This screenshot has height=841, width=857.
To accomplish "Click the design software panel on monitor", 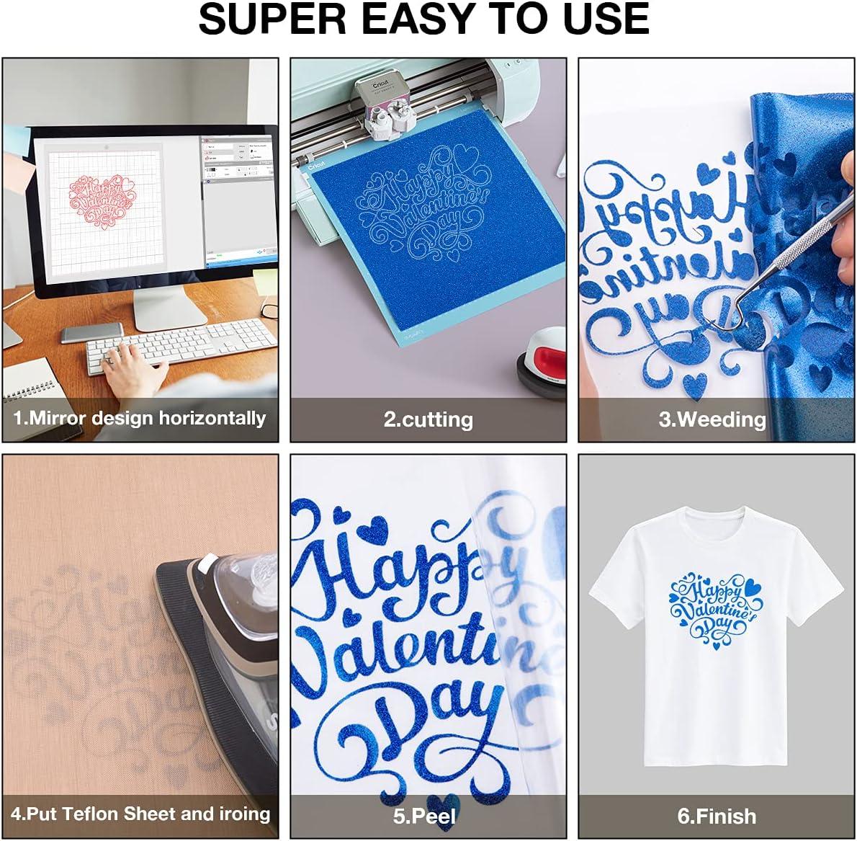I will 238,201.
